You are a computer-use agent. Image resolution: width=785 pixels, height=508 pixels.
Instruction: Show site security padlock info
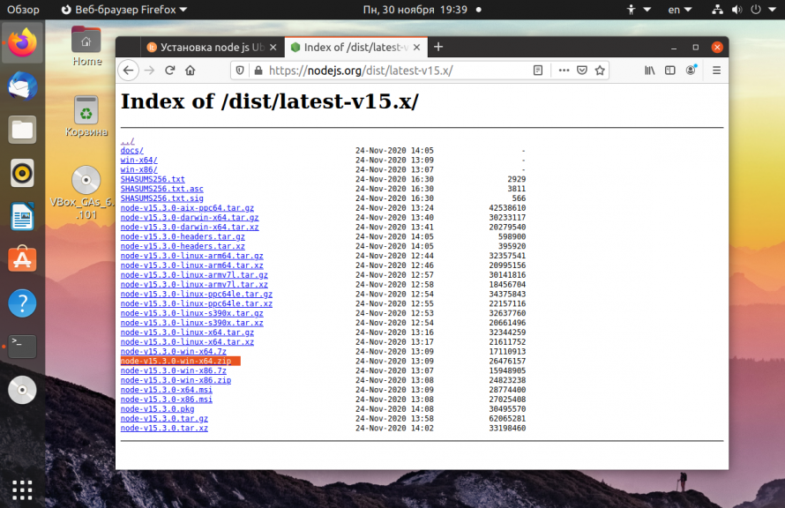(x=258, y=71)
